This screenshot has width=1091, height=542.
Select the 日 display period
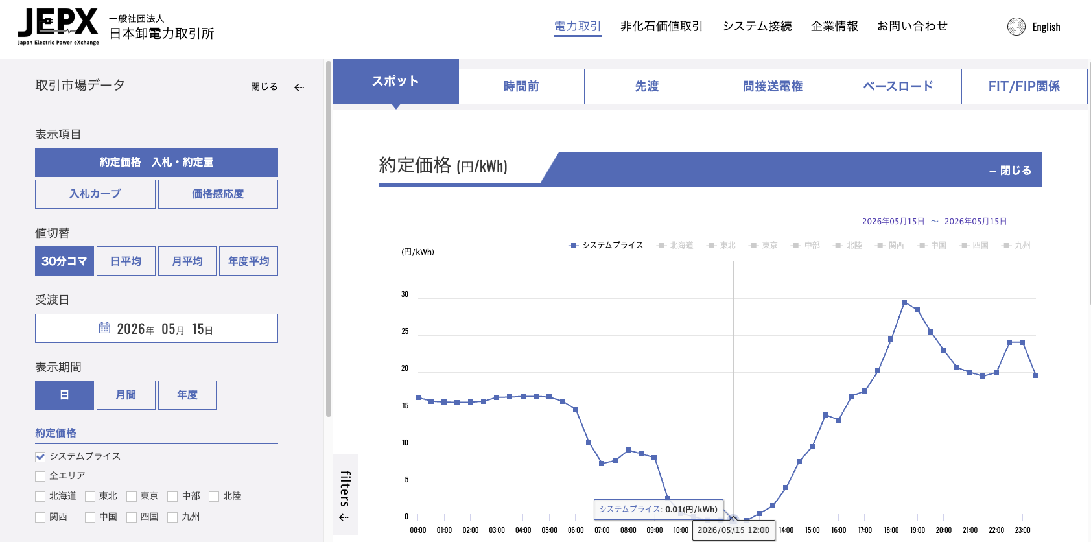pyautogui.click(x=64, y=395)
